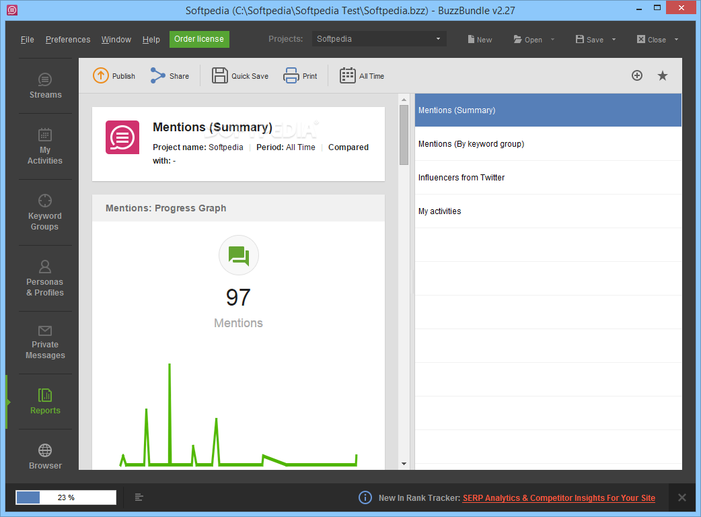Open the Help menu
701x517 pixels.
point(151,39)
